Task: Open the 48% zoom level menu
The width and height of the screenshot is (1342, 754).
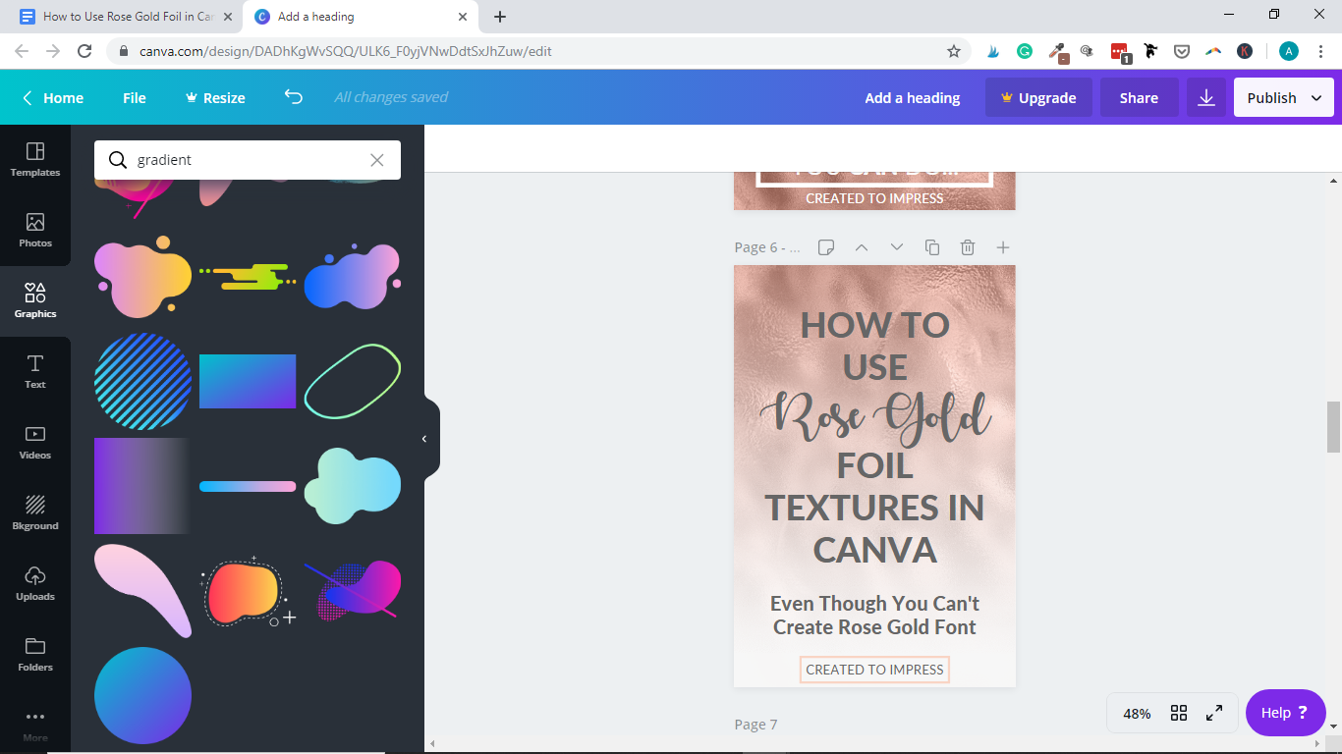Action: [x=1137, y=714]
